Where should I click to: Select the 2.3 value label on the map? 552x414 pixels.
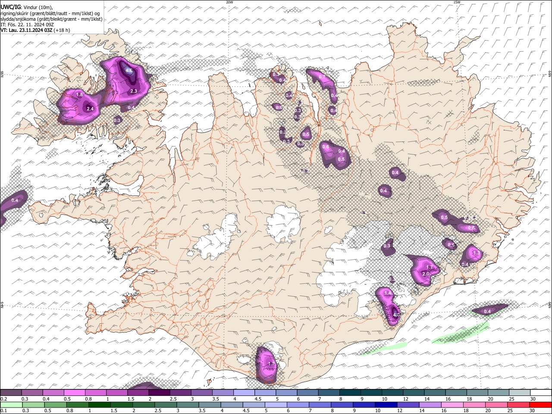(x=134, y=91)
